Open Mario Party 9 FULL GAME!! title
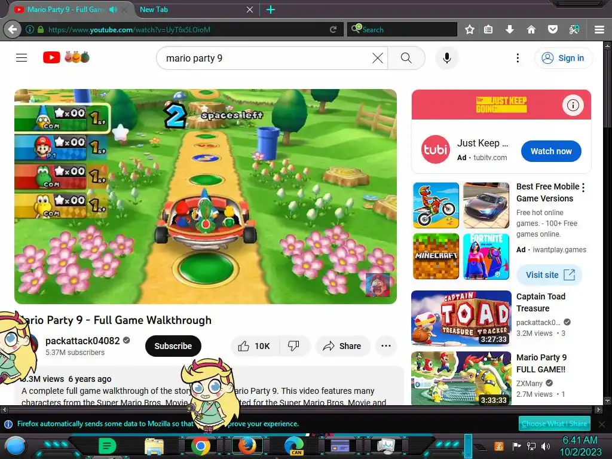 [x=541, y=363]
